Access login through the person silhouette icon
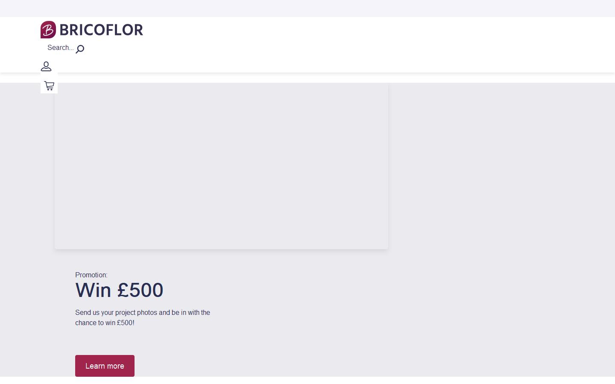Image resolution: width=615 pixels, height=384 pixels. click(46, 67)
